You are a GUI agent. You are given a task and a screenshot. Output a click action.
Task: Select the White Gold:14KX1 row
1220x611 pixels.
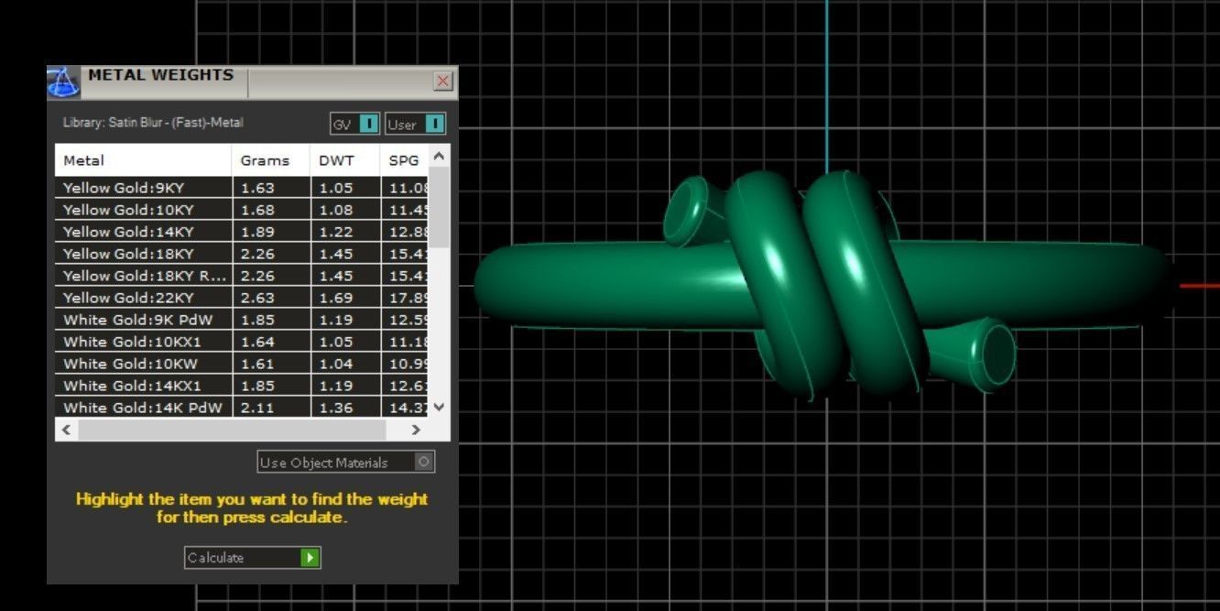click(242, 386)
